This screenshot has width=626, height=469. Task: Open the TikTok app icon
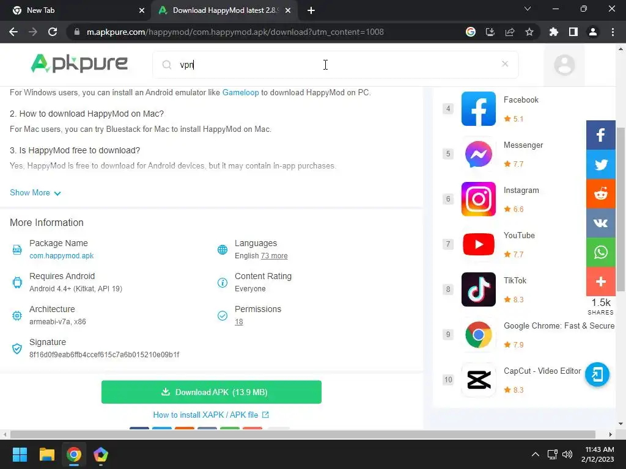478,289
